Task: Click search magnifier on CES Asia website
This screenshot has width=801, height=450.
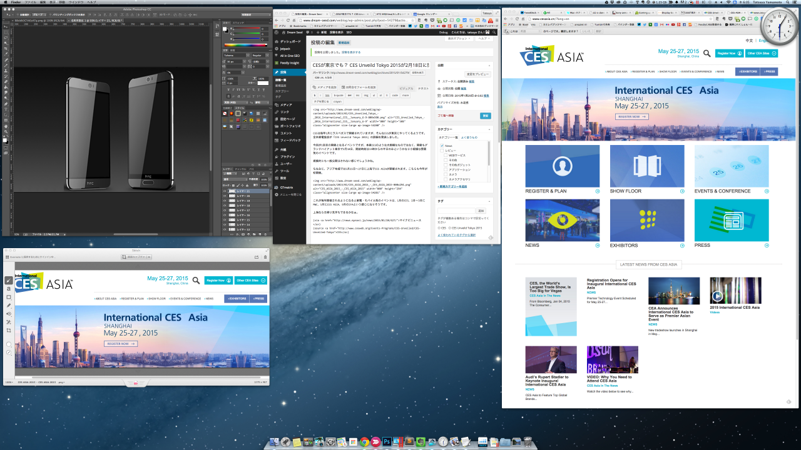Action: point(707,54)
